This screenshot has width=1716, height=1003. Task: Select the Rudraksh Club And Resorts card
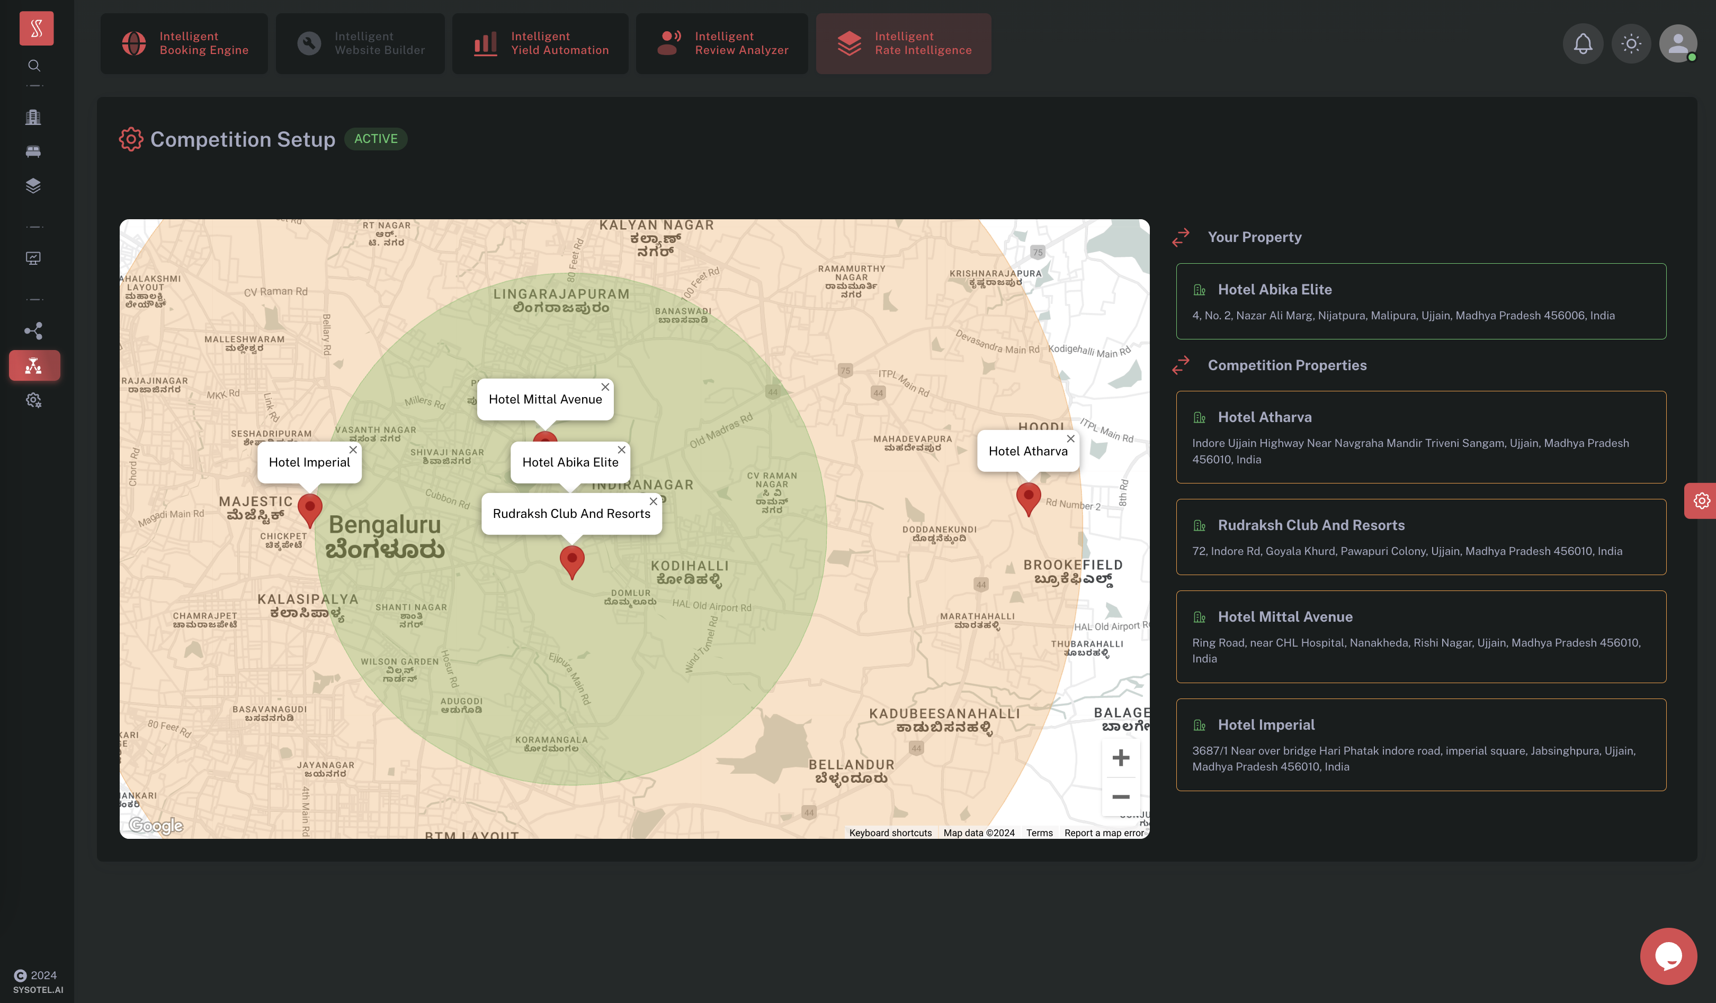(1420, 538)
